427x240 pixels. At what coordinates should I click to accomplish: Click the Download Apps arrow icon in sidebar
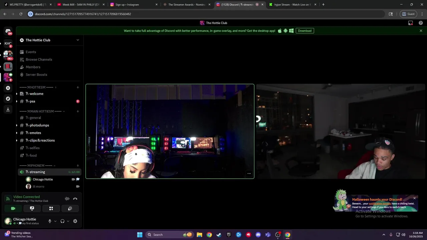(8, 109)
